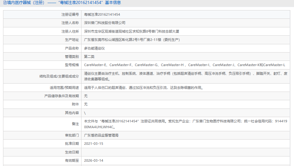Click the 结构及组成/主要组成成分 label
This screenshot has height=166, width=294.
(x=59, y=76)
